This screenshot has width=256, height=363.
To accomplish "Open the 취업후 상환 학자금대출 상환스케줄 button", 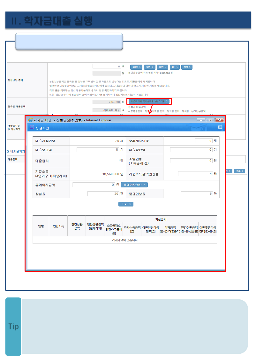I will pos(149,101).
